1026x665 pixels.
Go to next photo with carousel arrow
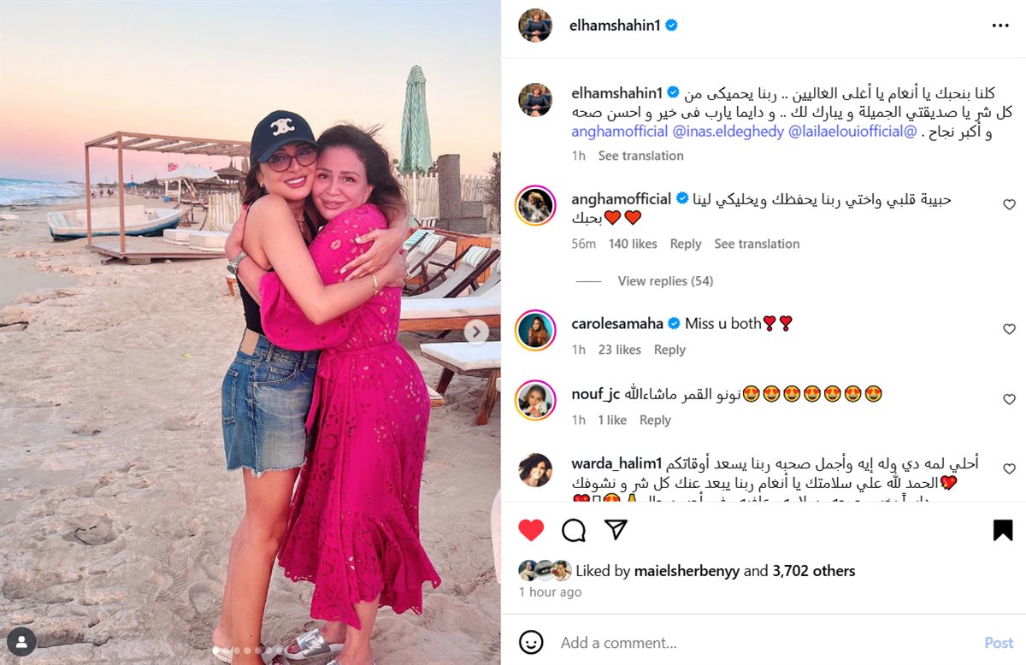click(477, 332)
